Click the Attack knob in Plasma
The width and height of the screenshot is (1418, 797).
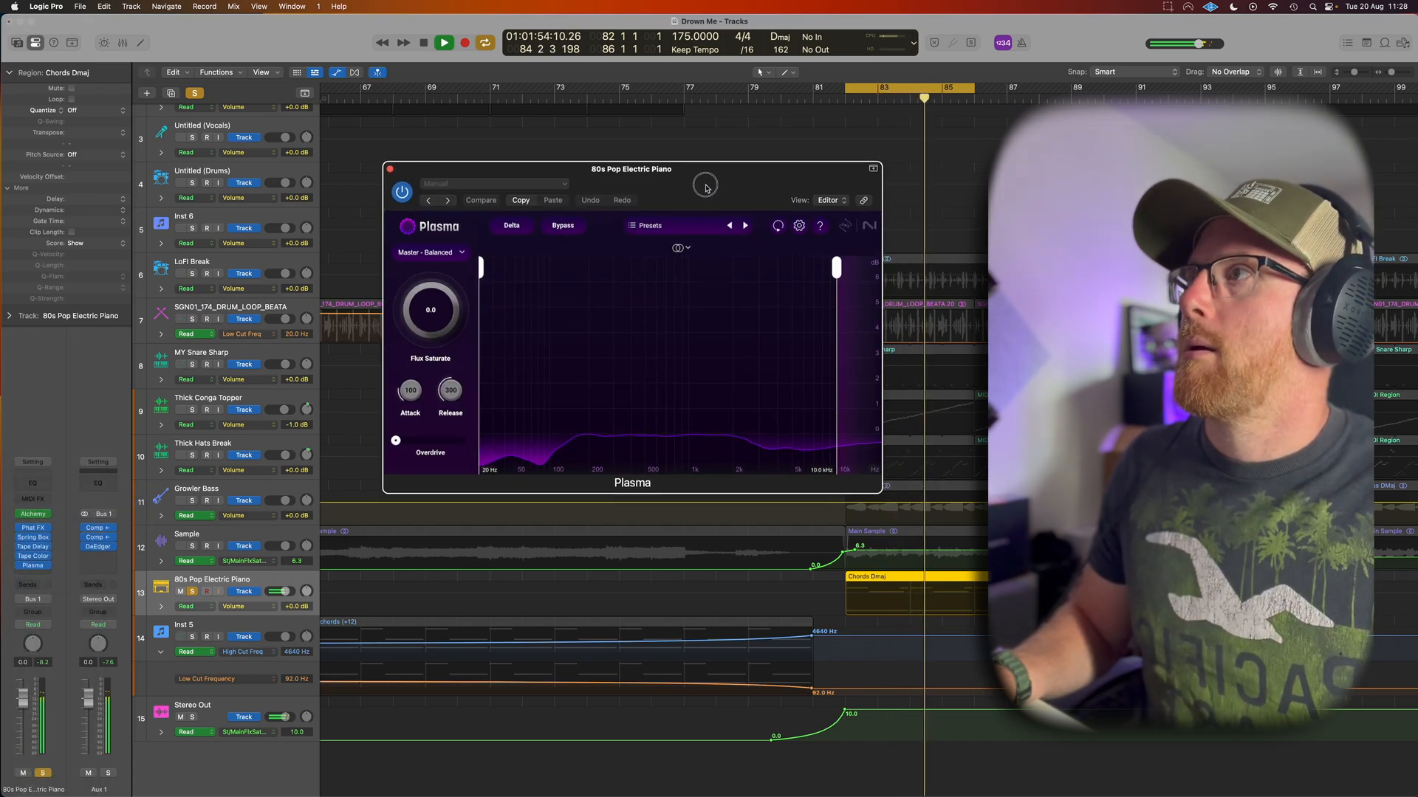[410, 390]
